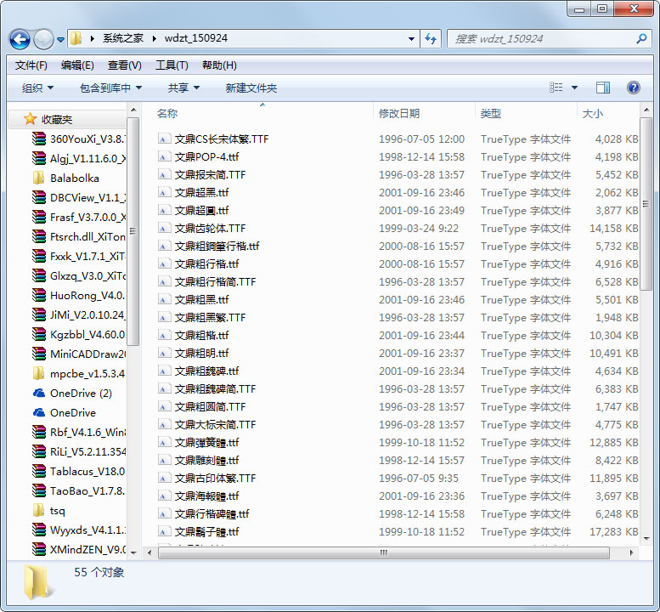660x612 pixels.
Task: Click the folder icon in details pane
Action: pos(38,582)
